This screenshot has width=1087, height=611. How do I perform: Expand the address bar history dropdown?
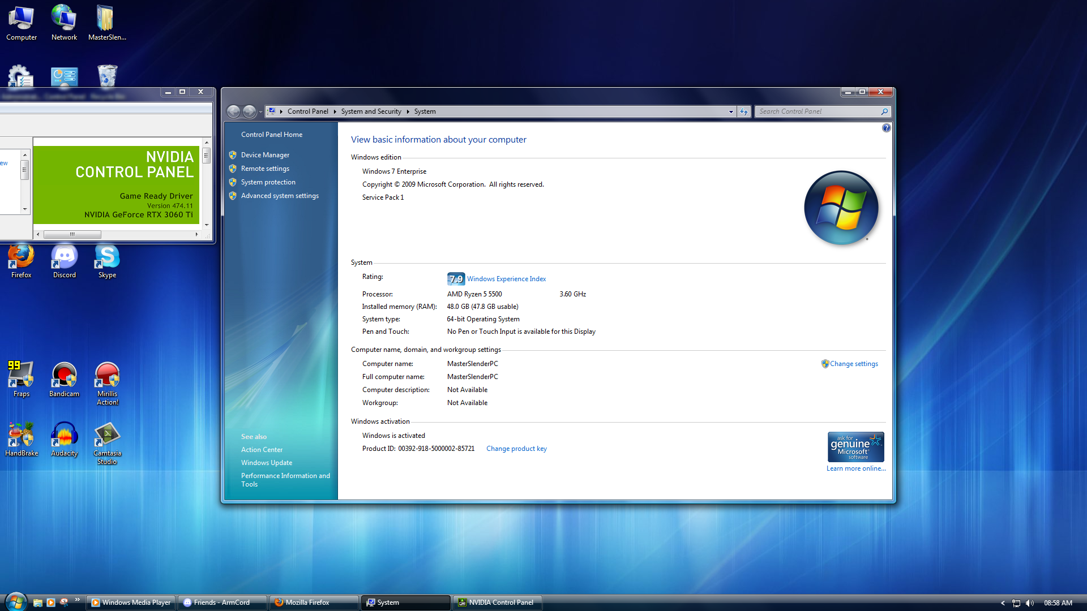tap(731, 112)
